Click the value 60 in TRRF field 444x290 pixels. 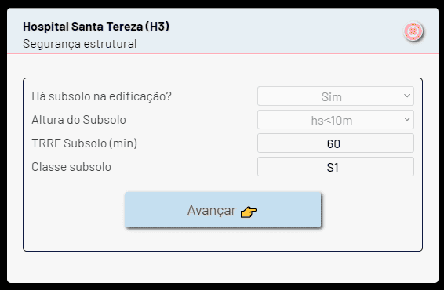pyautogui.click(x=333, y=144)
